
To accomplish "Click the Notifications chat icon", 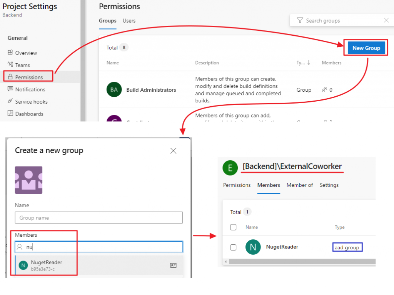I will tap(10, 89).
